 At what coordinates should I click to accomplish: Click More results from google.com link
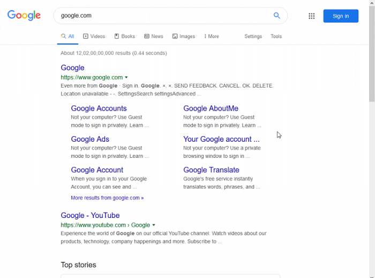pos(107,198)
